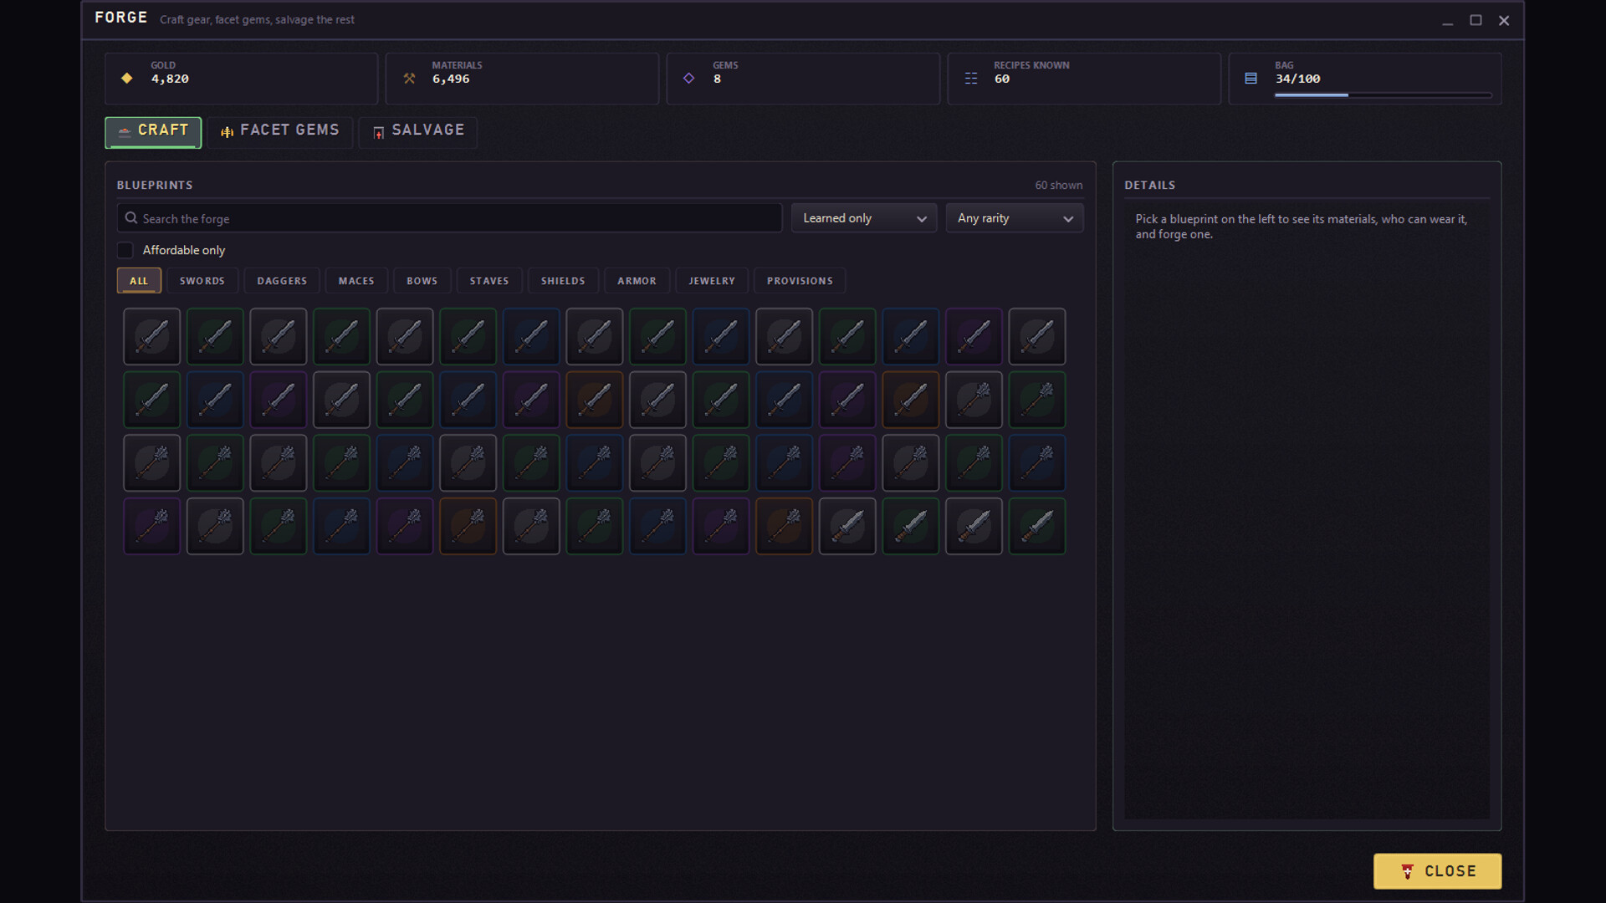Filter blueprints by Maces
Screen dimensions: 1606x903
pyautogui.click(x=356, y=281)
